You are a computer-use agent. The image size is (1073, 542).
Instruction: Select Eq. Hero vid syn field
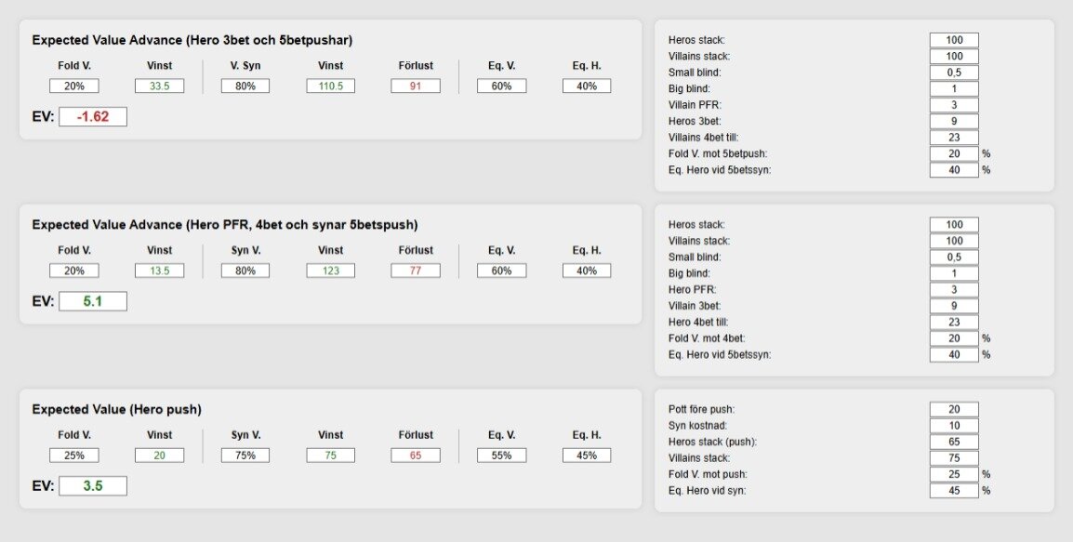pos(954,491)
